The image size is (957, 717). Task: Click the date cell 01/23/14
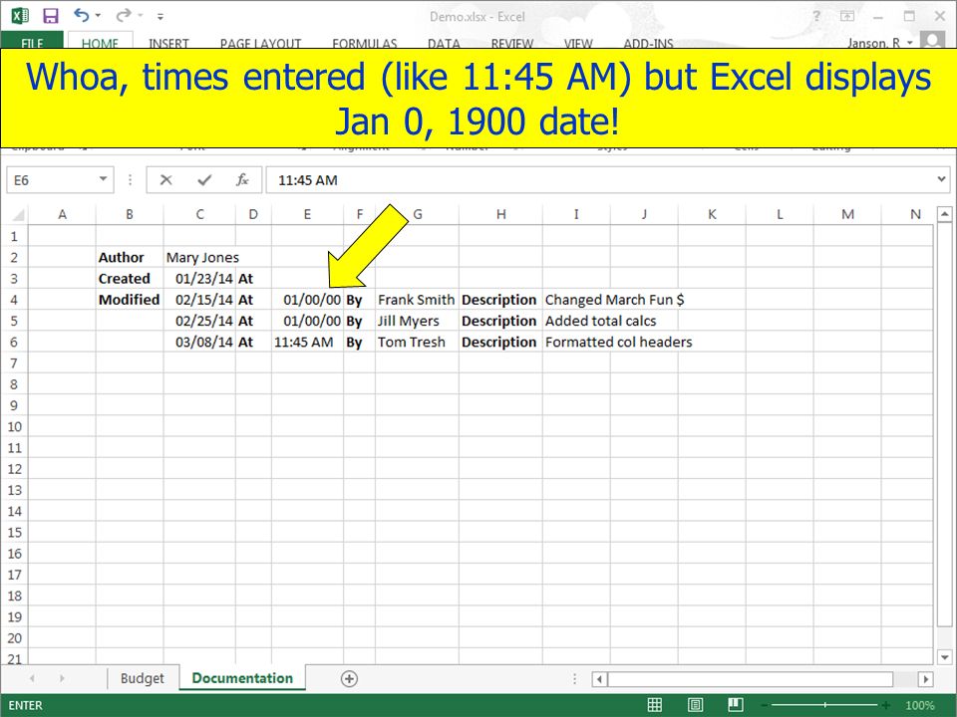(199, 279)
